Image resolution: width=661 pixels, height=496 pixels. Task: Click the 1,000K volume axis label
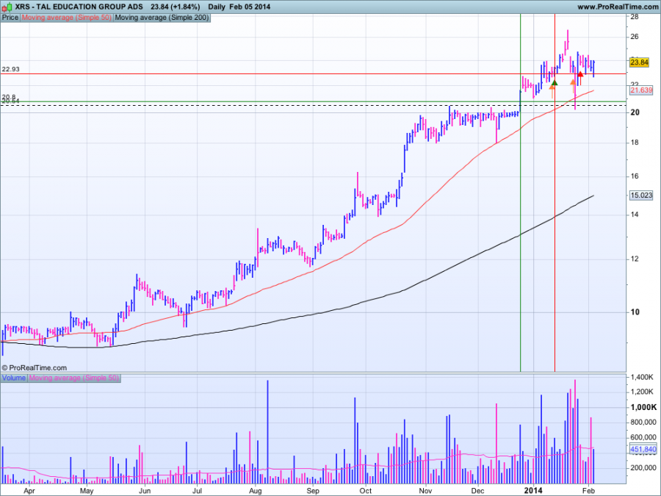643,407
